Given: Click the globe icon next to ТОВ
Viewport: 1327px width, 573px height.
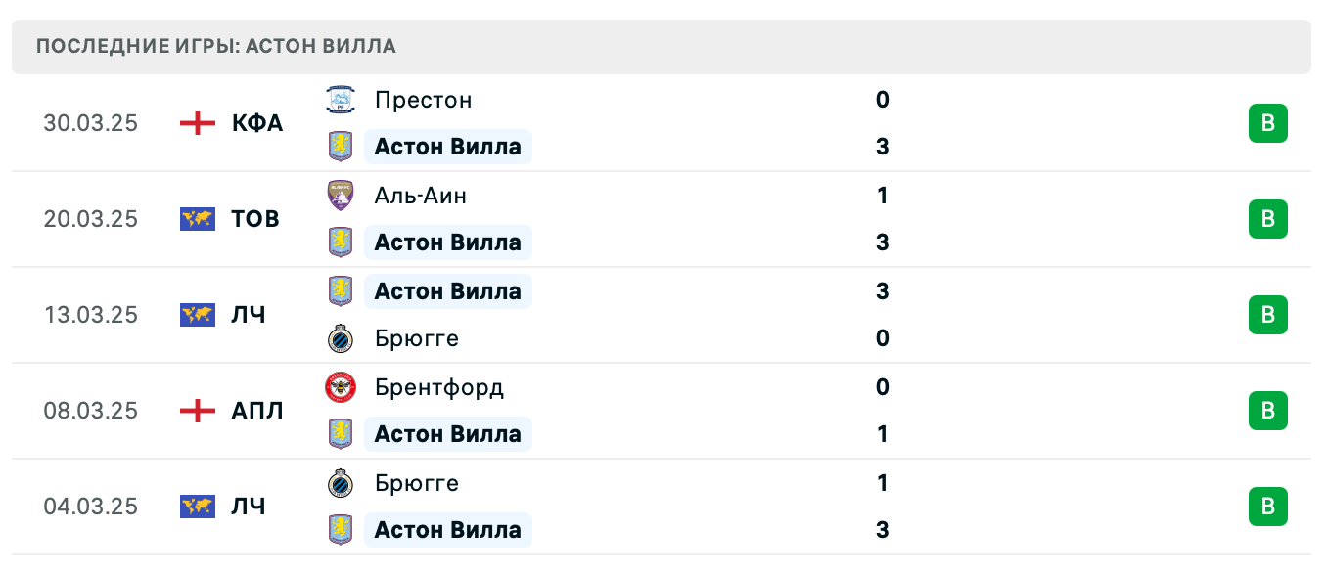Looking at the screenshot, I should pos(196,219).
